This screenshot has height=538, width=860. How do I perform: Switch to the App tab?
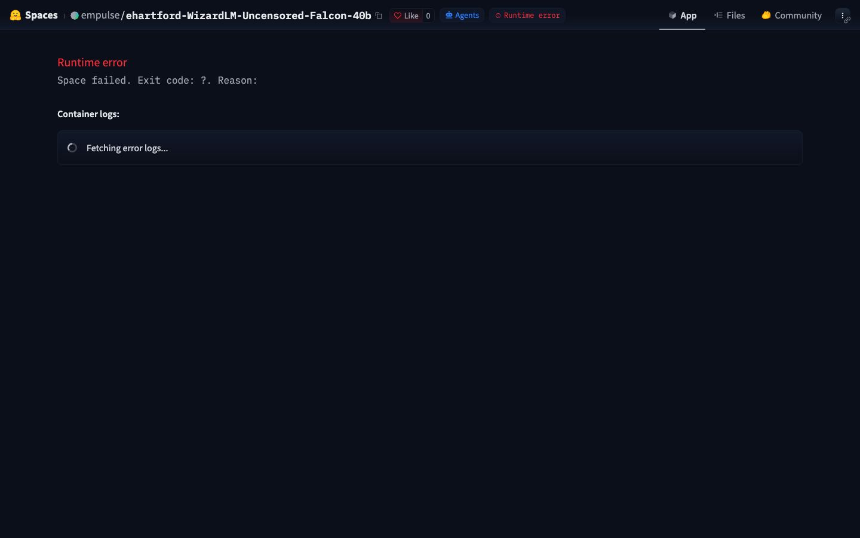tap(682, 16)
